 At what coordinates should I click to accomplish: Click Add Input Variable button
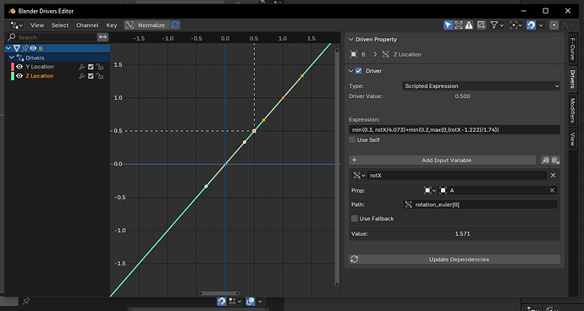[443, 161]
